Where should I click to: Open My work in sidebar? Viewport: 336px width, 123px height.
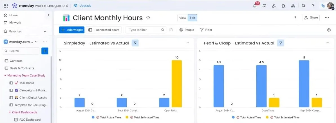click(12, 23)
